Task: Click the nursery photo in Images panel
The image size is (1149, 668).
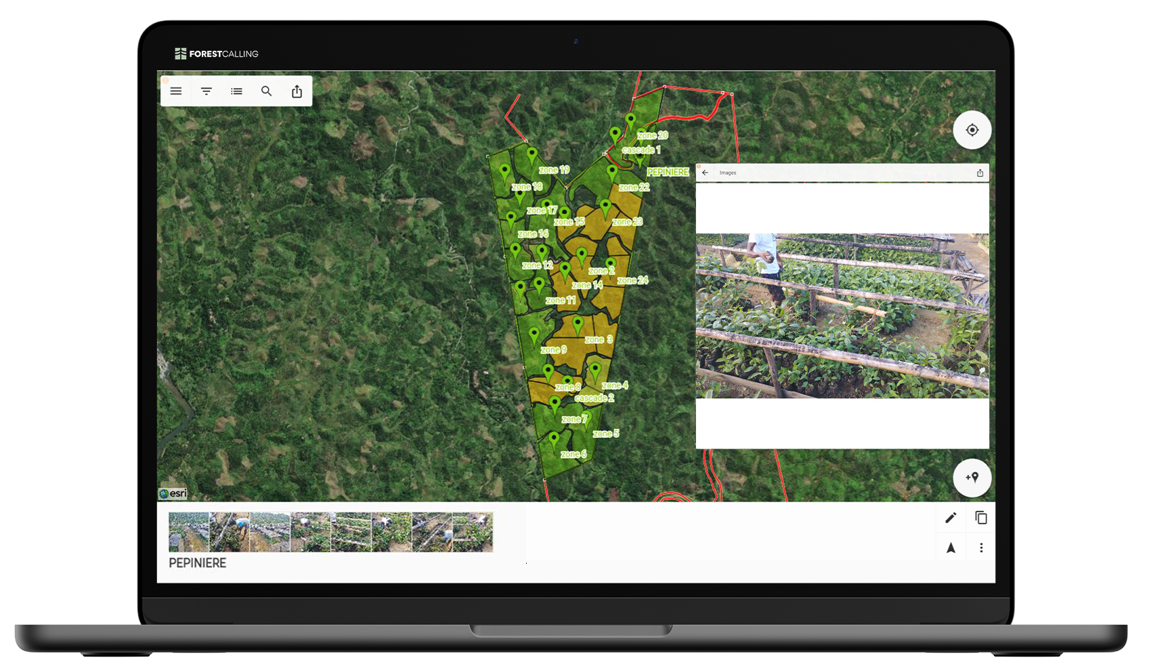Action: click(842, 315)
